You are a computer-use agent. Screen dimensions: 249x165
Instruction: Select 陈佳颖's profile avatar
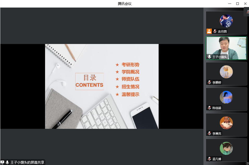coord(226,97)
